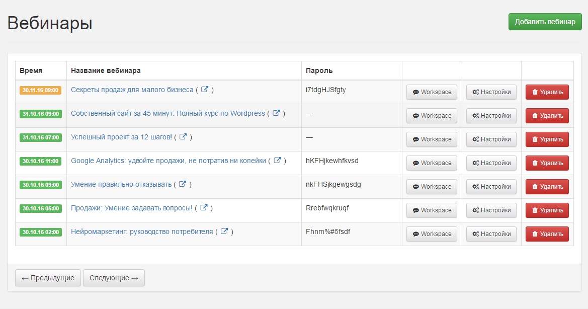Click the orange 30.11.16 09:00 time badge

40,91
